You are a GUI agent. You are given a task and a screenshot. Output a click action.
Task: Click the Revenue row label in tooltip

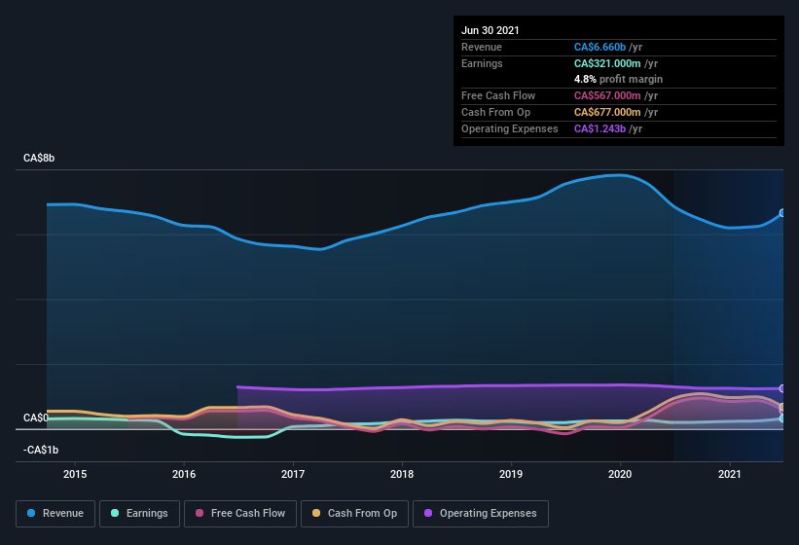(x=482, y=47)
